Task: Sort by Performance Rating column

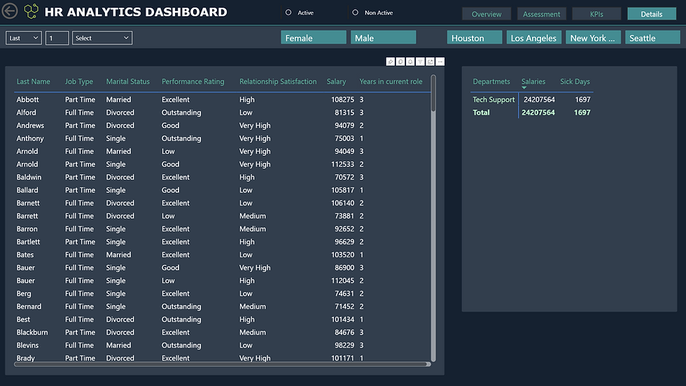Action: click(193, 81)
